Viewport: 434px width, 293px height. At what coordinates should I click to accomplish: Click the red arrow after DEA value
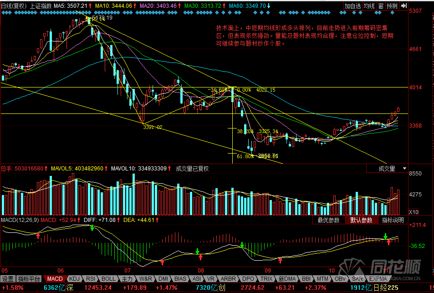pyautogui.click(x=158, y=220)
